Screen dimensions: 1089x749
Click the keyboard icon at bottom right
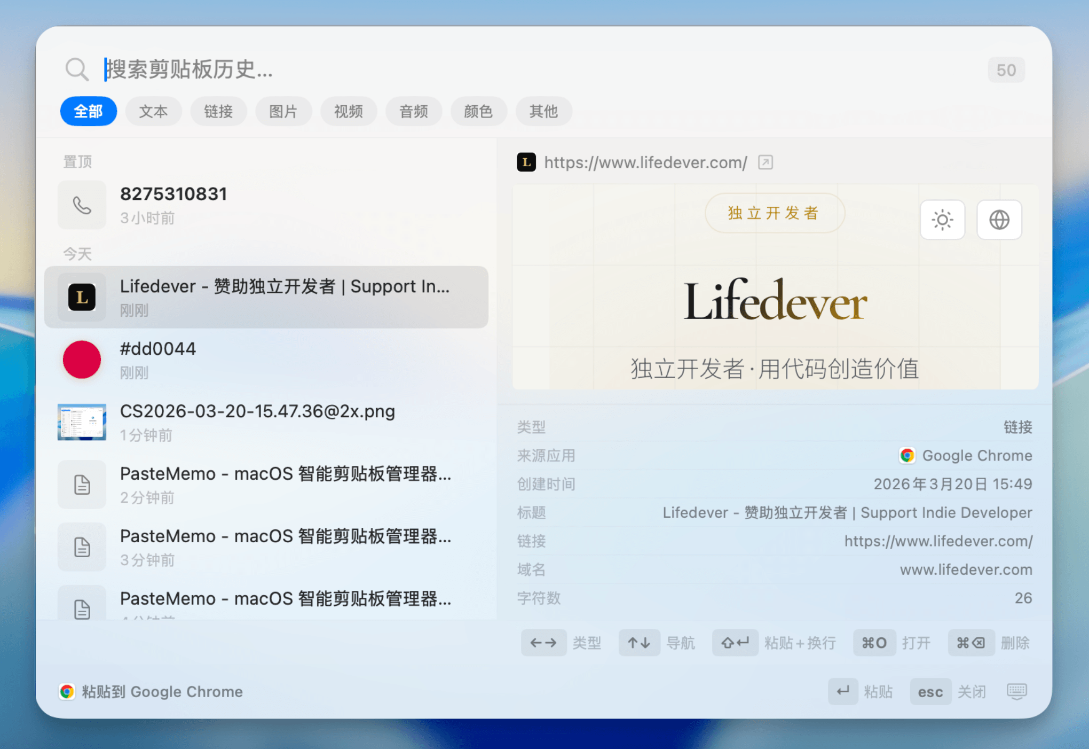[x=1016, y=692]
